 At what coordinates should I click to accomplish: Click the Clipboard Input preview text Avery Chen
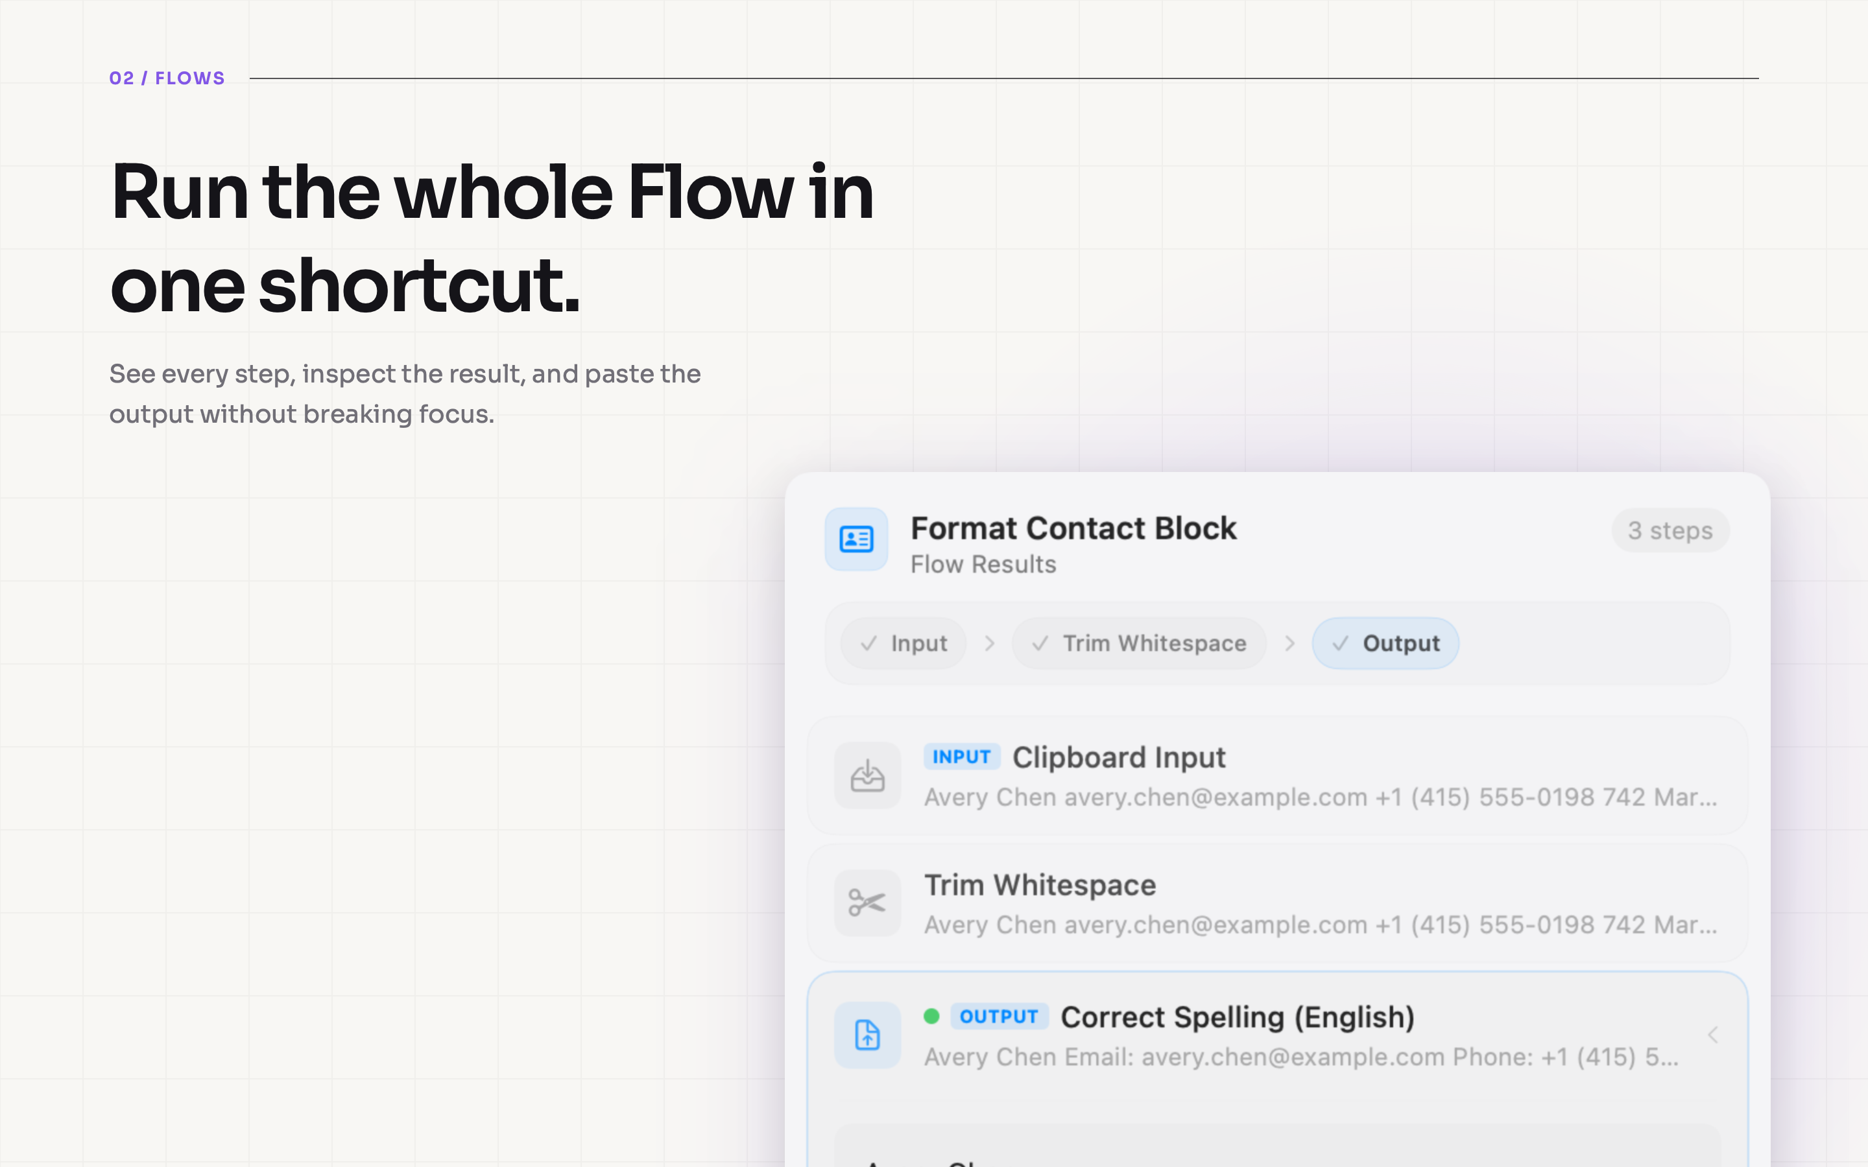[1321, 797]
